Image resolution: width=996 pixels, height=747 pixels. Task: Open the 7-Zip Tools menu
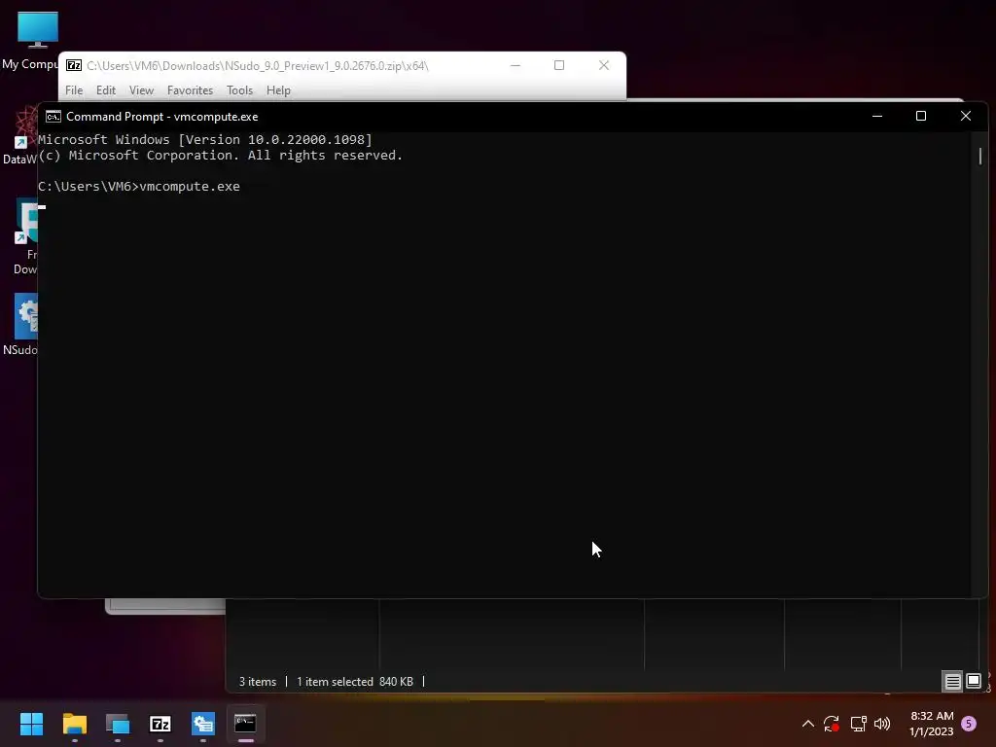pos(239,90)
